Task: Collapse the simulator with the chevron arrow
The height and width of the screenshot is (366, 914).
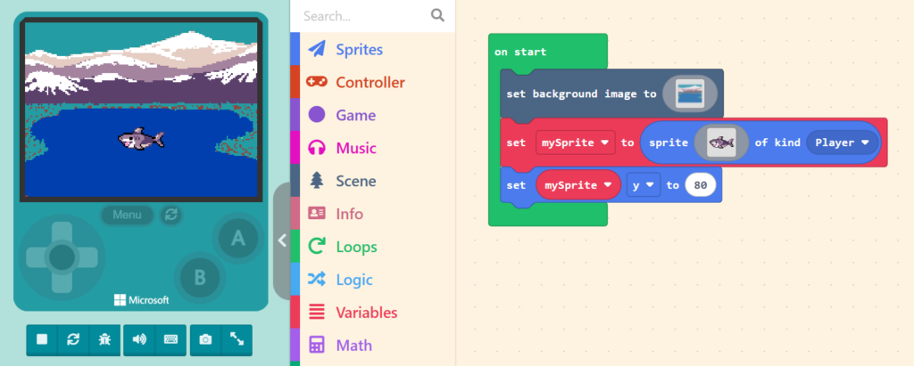Action: tap(281, 240)
